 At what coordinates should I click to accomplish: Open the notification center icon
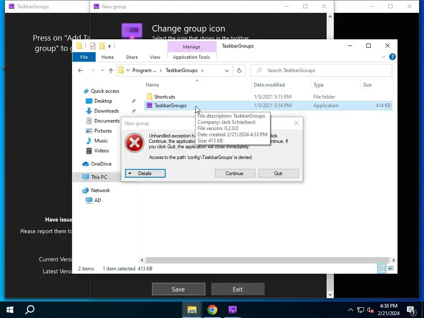411,310
